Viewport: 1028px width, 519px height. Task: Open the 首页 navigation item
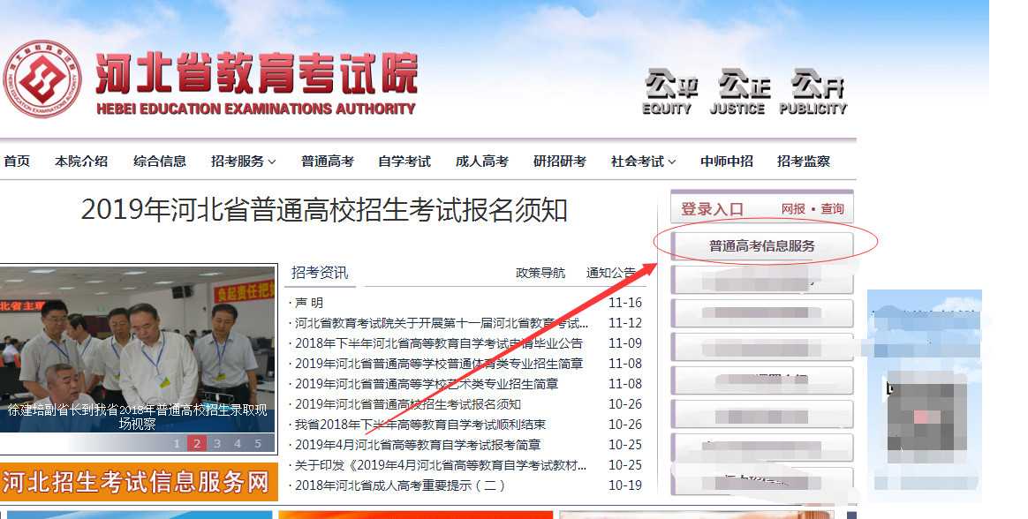tap(17, 162)
